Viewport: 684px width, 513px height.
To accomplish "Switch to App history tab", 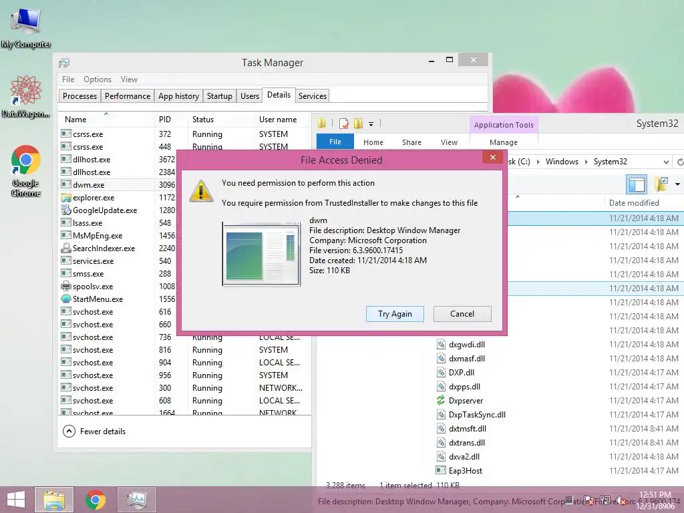I will (178, 96).
